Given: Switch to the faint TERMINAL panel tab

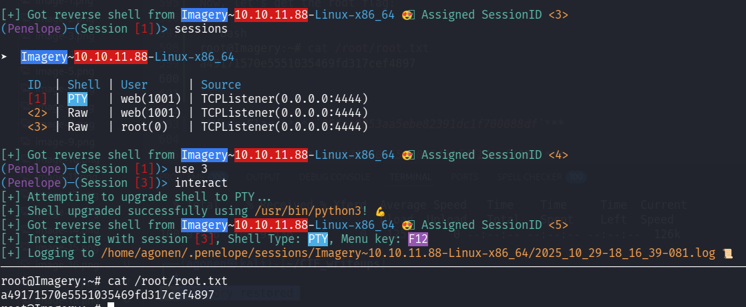Looking at the screenshot, I should (411, 177).
